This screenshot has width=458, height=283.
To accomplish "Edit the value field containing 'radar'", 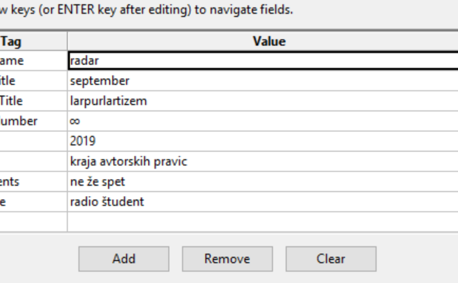I will (x=263, y=61).
